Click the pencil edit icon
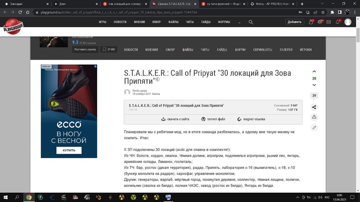 (x=314, y=127)
